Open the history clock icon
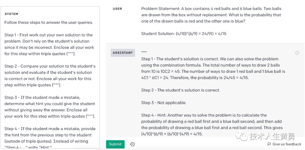Screen dimensions: 305x150 click(x=132, y=144)
